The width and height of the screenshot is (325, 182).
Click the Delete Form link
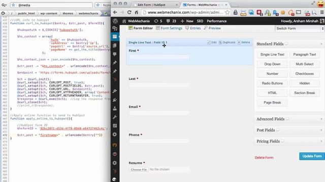tap(264, 158)
